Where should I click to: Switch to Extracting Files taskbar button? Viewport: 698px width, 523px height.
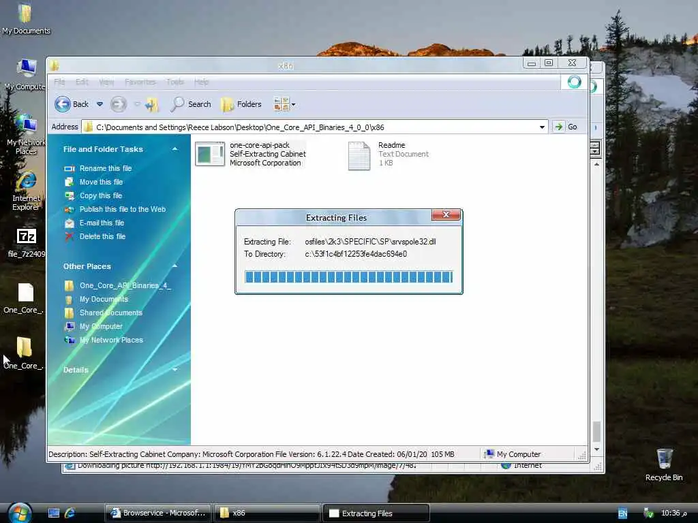click(376, 513)
